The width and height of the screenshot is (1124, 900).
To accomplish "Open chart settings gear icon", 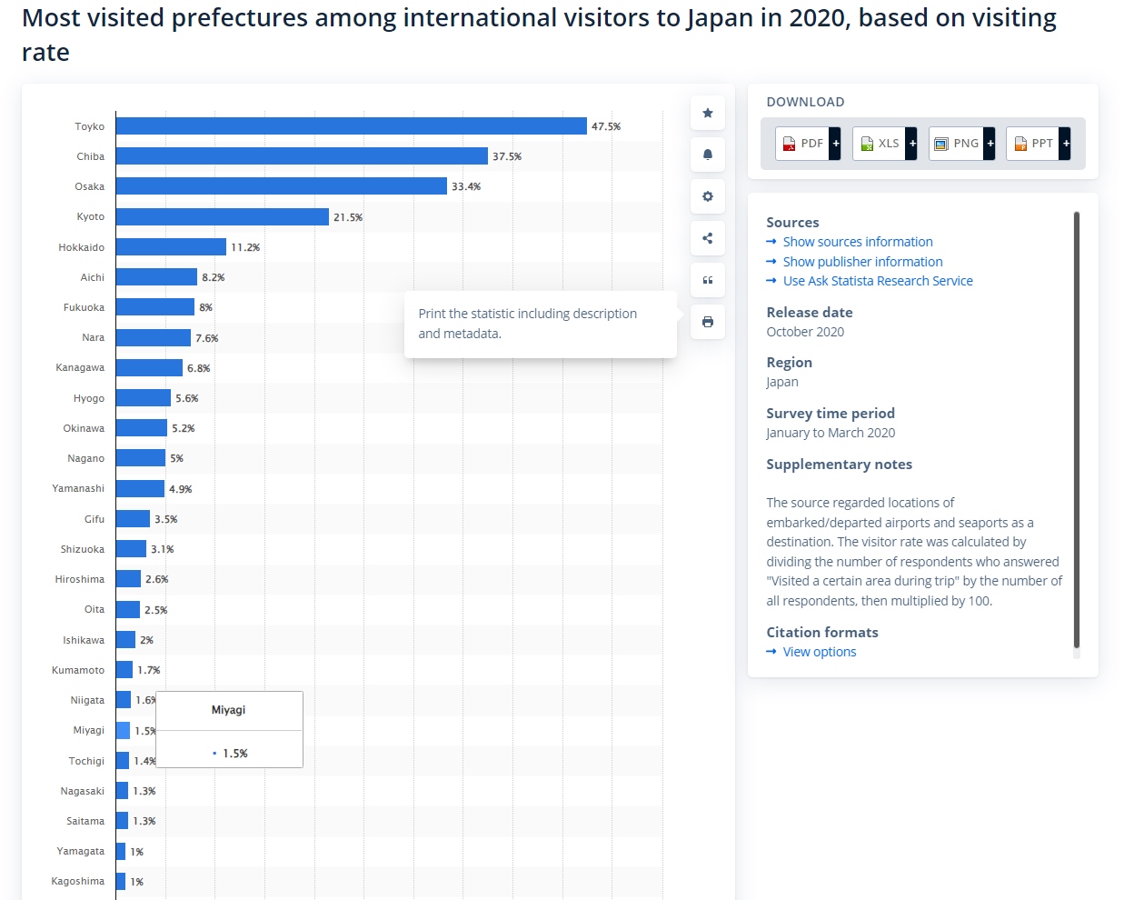I will [x=707, y=196].
